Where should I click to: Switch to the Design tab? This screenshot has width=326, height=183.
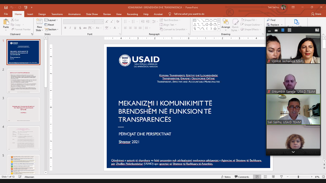pyautogui.click(x=42, y=14)
